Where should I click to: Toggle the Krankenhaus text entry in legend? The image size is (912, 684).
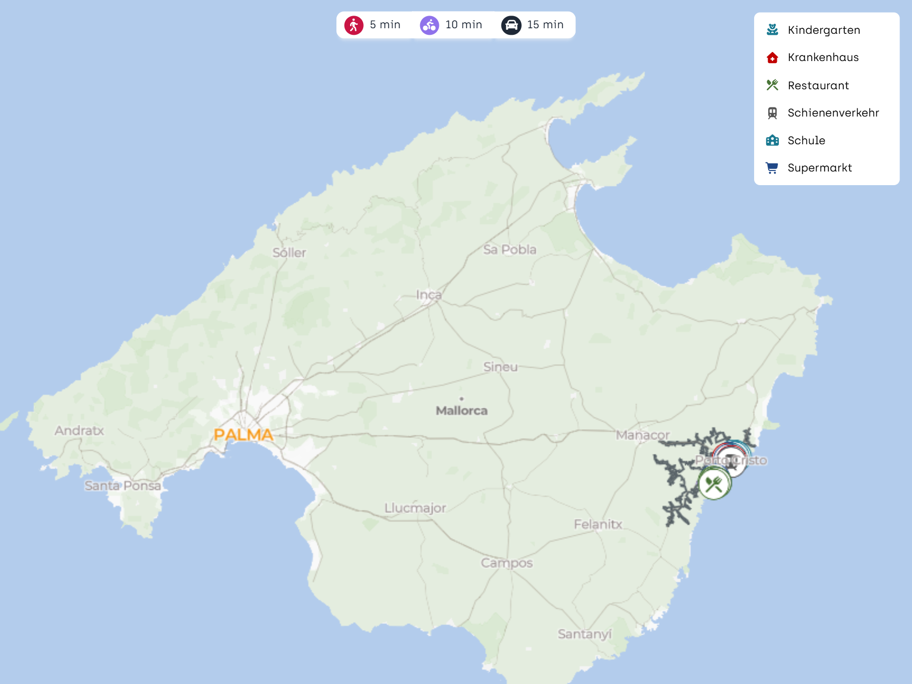823,58
